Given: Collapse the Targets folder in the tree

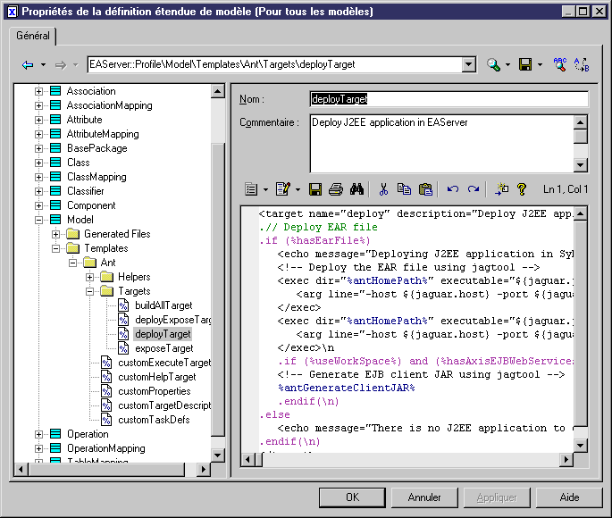Looking at the screenshot, I should pyautogui.click(x=90, y=291).
